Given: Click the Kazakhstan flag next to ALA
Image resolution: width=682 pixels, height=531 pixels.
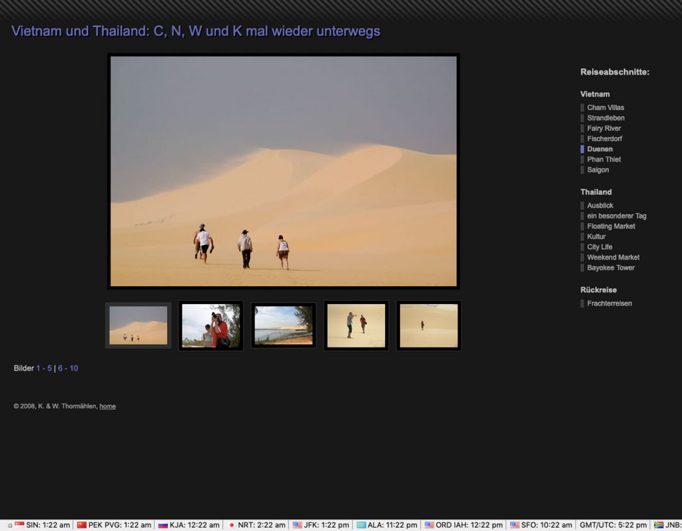Looking at the screenshot, I should 361,525.
